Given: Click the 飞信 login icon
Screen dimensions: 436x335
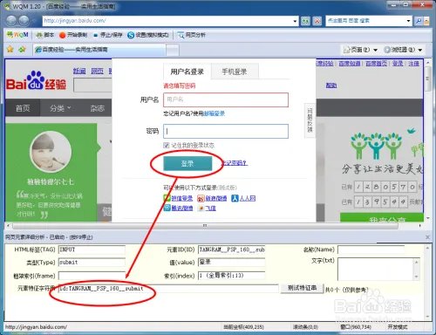Looking at the screenshot, I should pyautogui.click(x=201, y=209).
